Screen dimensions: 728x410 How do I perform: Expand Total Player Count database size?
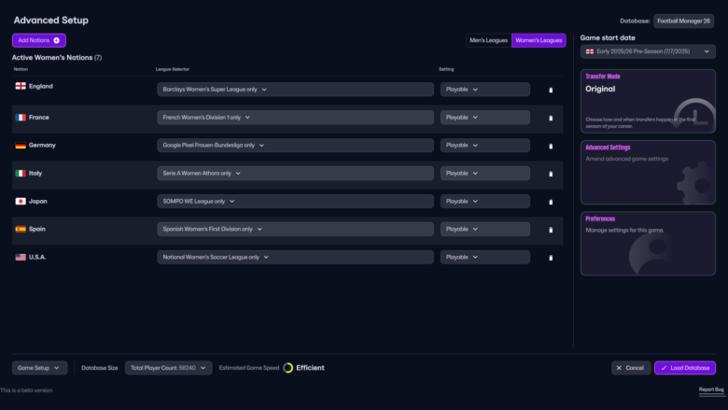click(x=169, y=368)
